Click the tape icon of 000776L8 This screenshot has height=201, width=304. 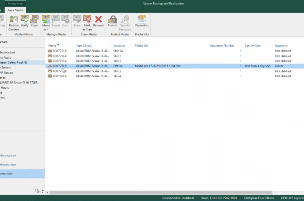coord(50,56)
